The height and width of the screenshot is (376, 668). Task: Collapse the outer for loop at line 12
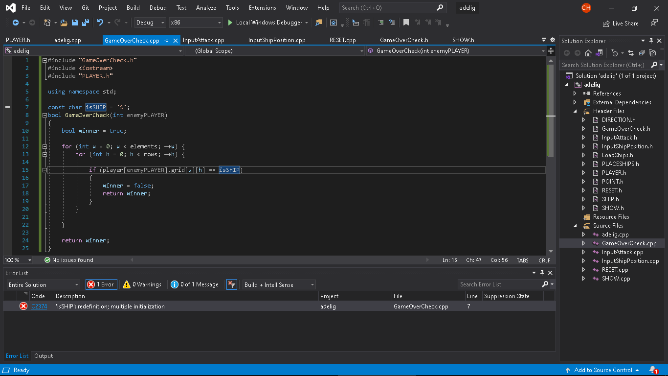coord(45,146)
